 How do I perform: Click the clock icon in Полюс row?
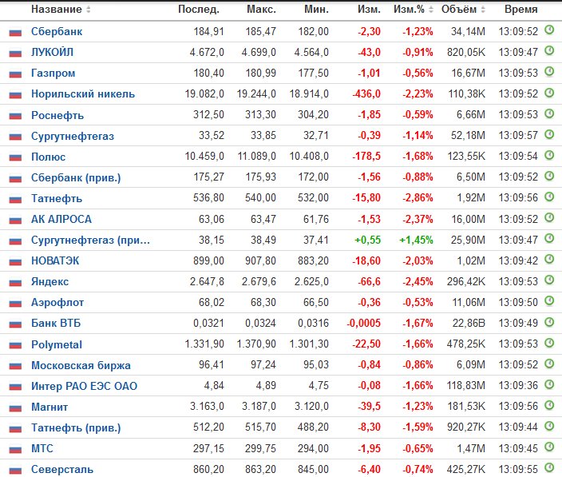tap(549, 155)
